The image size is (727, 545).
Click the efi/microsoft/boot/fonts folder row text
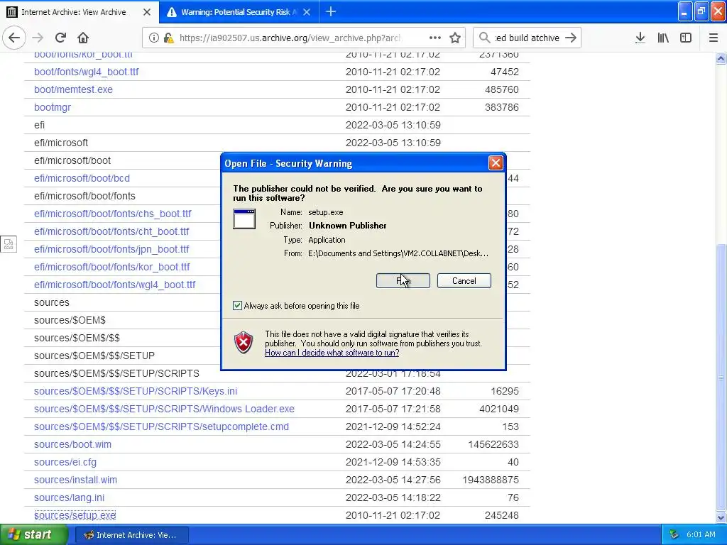click(85, 196)
